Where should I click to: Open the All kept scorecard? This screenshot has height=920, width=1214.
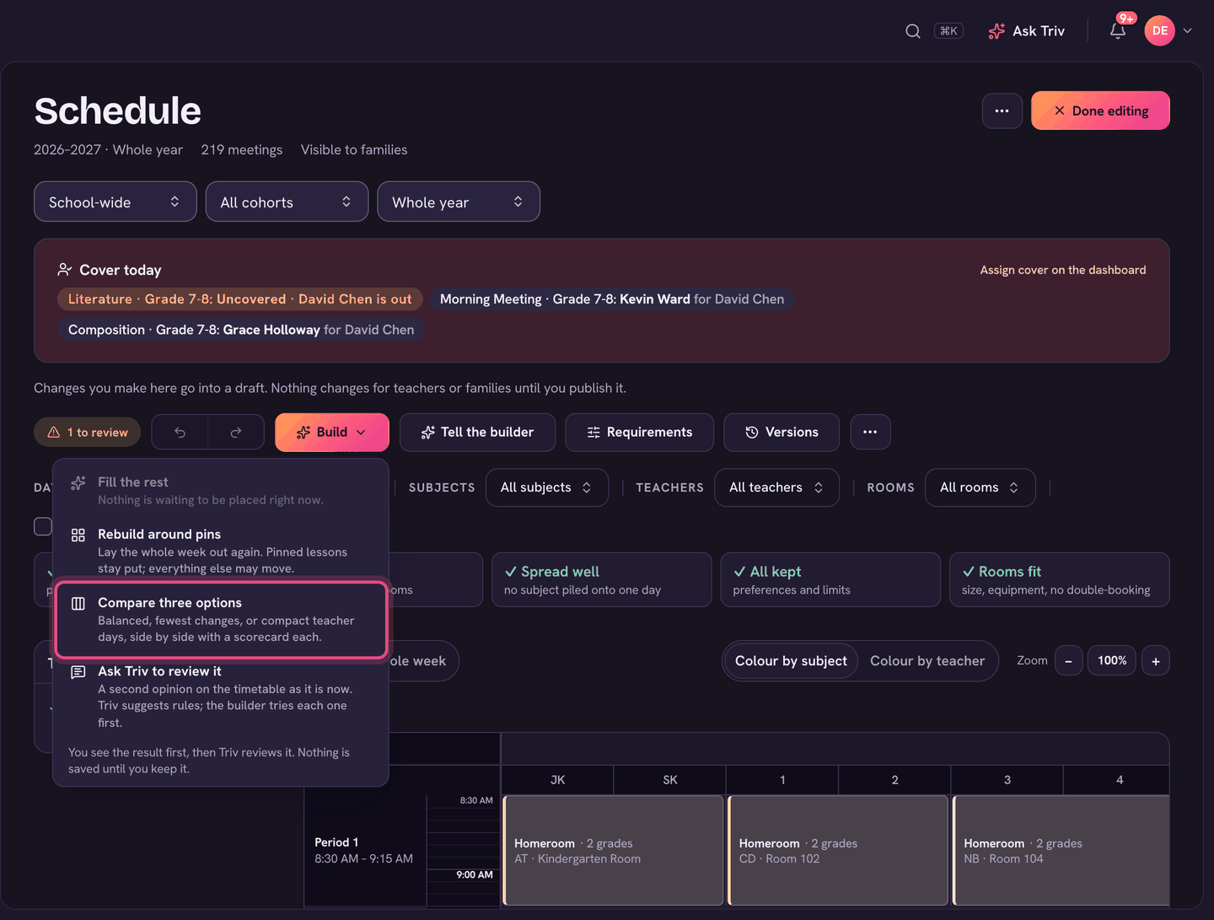pyautogui.click(x=830, y=579)
